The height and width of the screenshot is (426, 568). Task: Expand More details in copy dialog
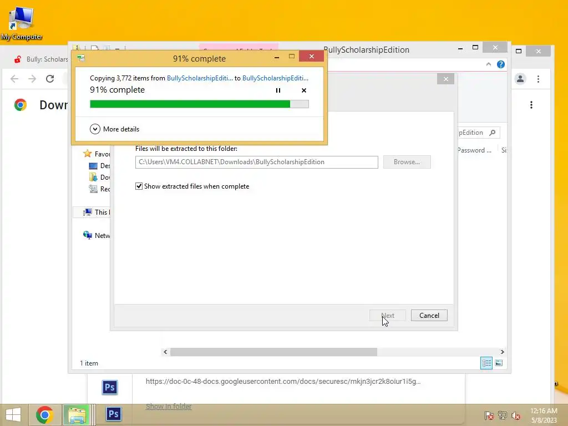tap(114, 129)
